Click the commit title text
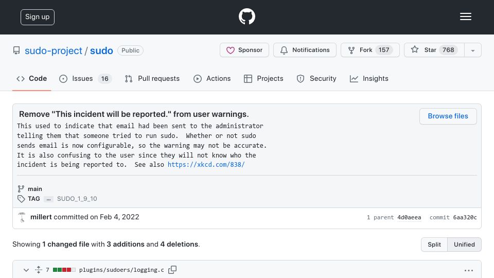494x278 pixels. pyautogui.click(x=134, y=114)
